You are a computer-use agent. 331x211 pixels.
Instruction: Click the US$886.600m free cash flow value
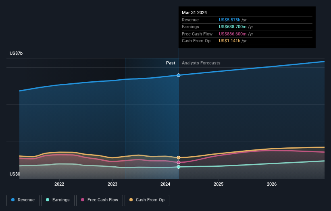pyautogui.click(x=233, y=34)
